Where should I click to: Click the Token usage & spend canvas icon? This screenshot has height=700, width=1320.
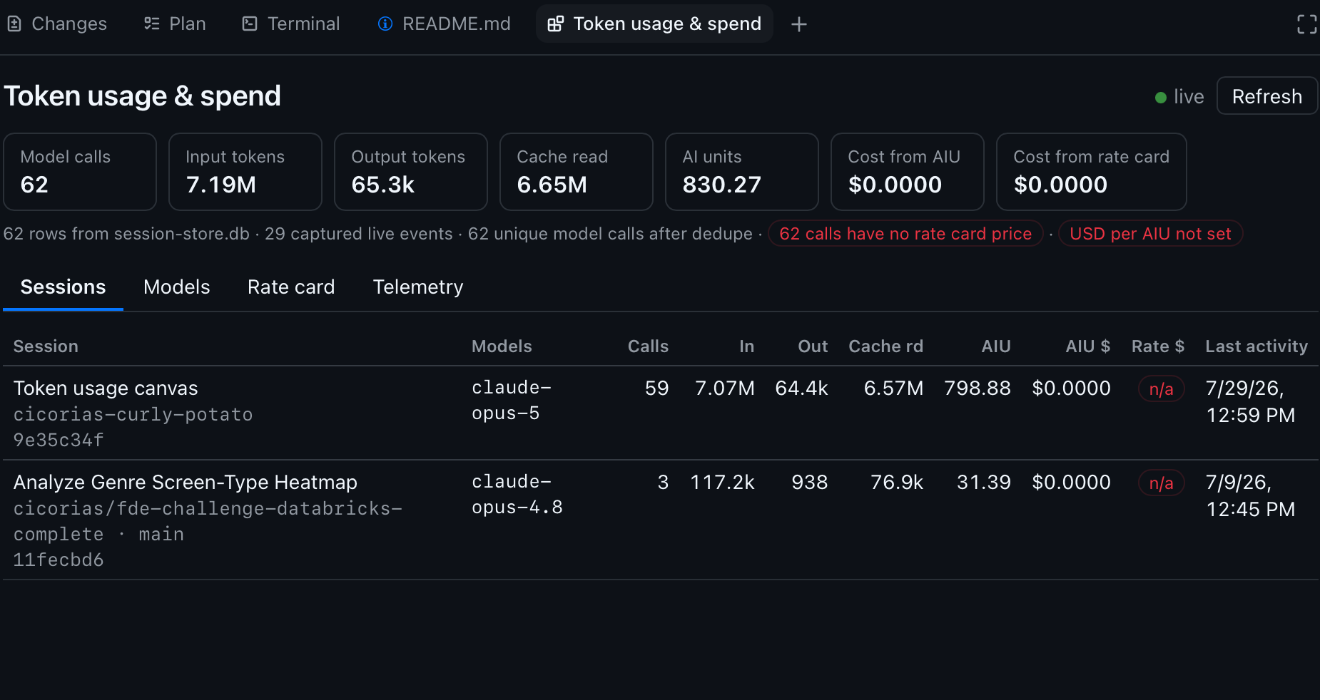[556, 24]
